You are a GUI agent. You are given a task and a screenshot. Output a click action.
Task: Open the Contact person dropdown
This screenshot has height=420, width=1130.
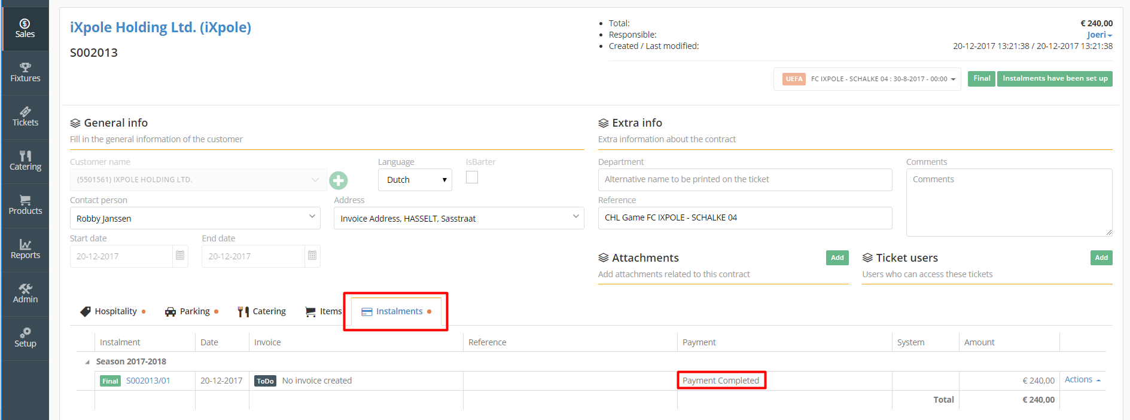pyautogui.click(x=195, y=218)
